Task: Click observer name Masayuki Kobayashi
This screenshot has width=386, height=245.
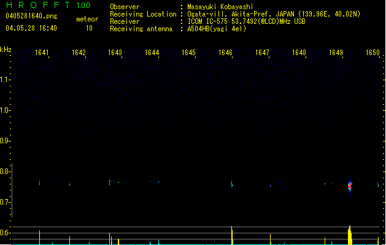Action: (220, 7)
